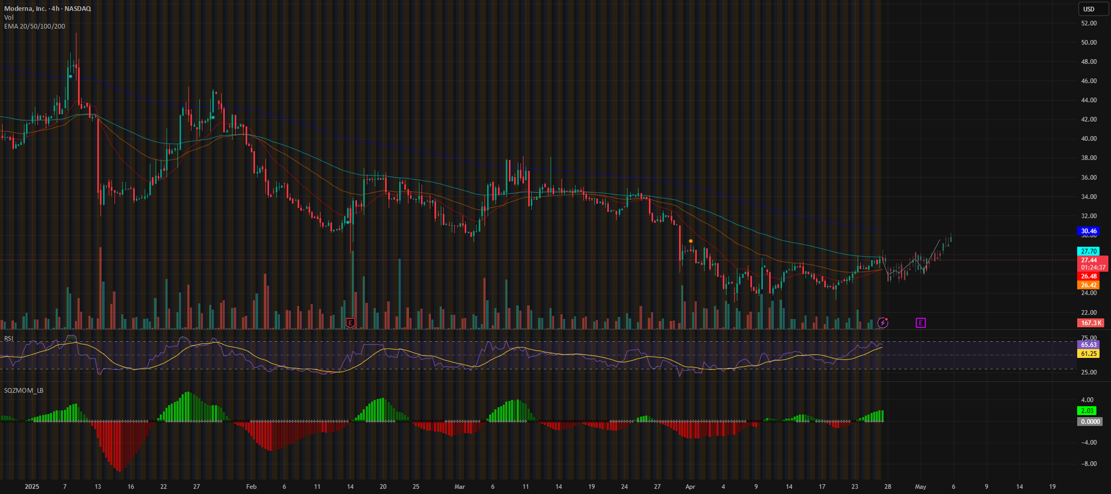Select the Vol indicator legend

[9, 18]
